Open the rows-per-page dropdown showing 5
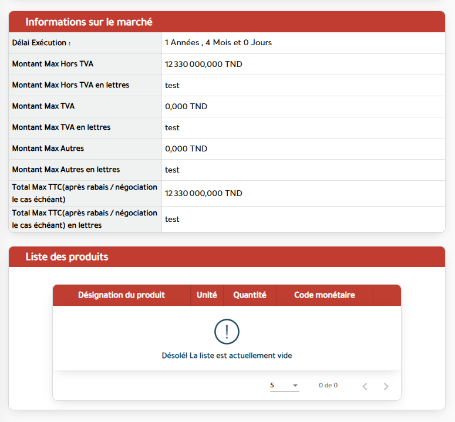The height and width of the screenshot is (422, 455). (x=284, y=386)
